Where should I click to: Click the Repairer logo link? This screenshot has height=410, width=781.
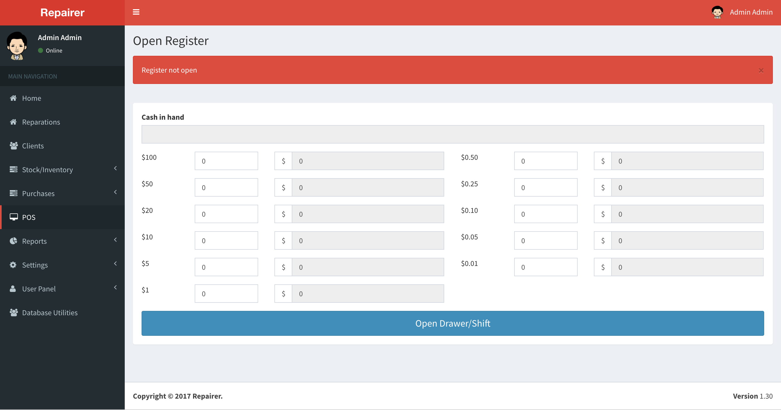[62, 13]
